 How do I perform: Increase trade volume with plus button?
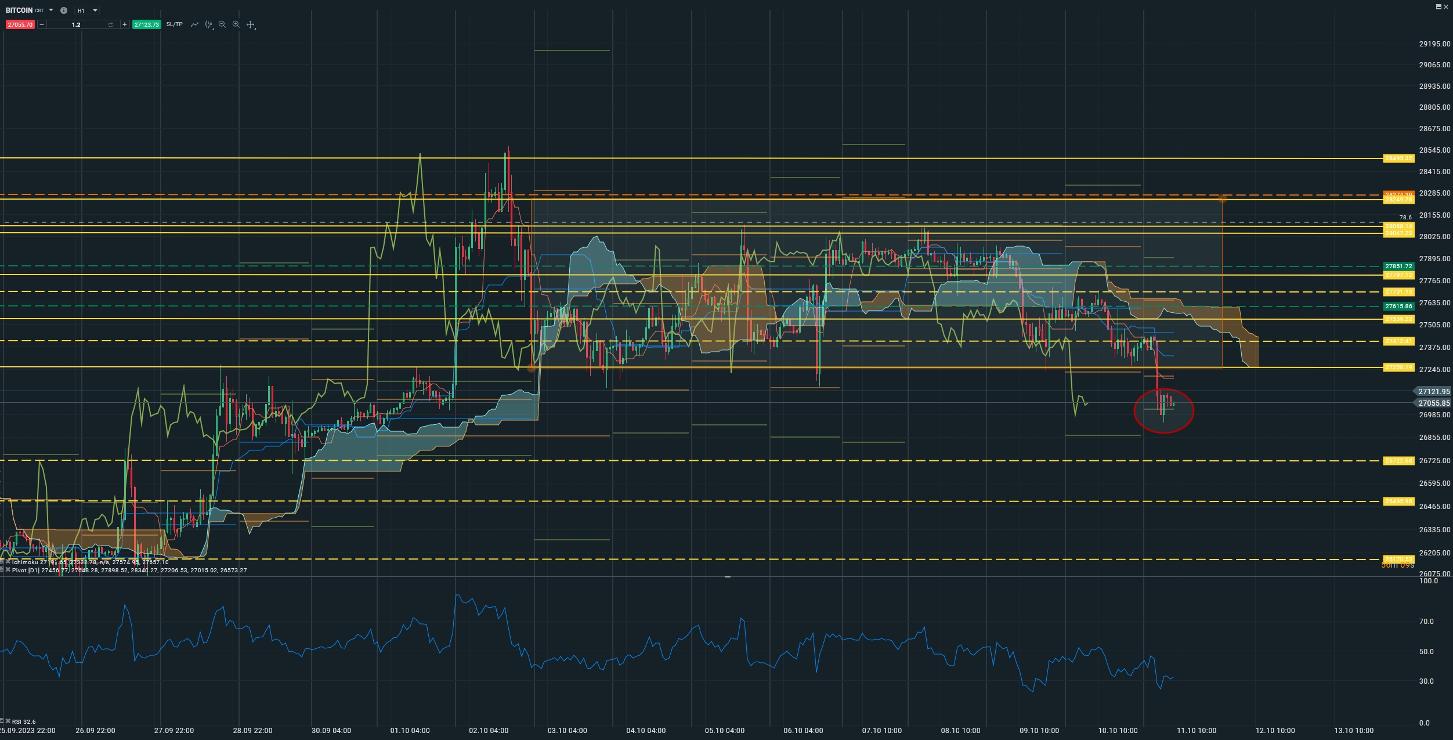(x=125, y=24)
